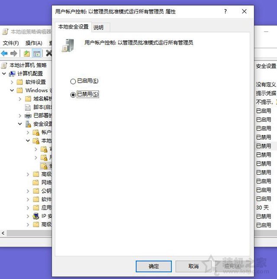Click the 软件 restriction folder icon

[36, 199]
